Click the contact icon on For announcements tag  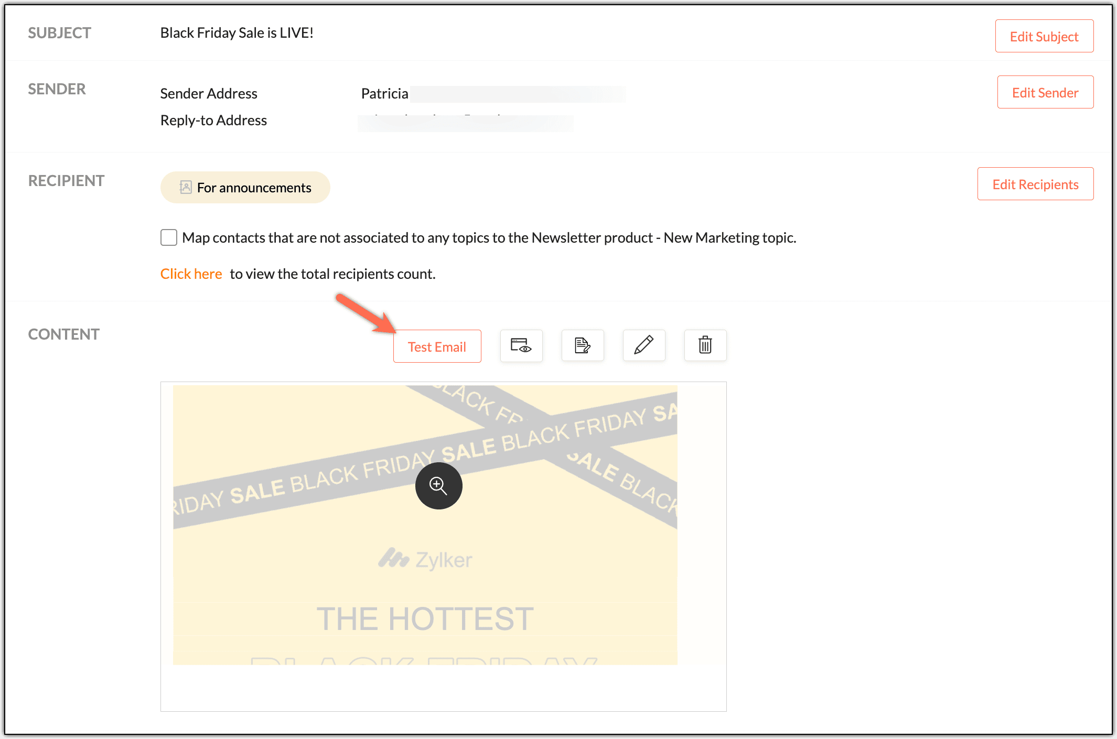185,187
